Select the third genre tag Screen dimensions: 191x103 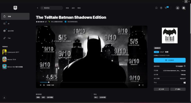point(50,97)
